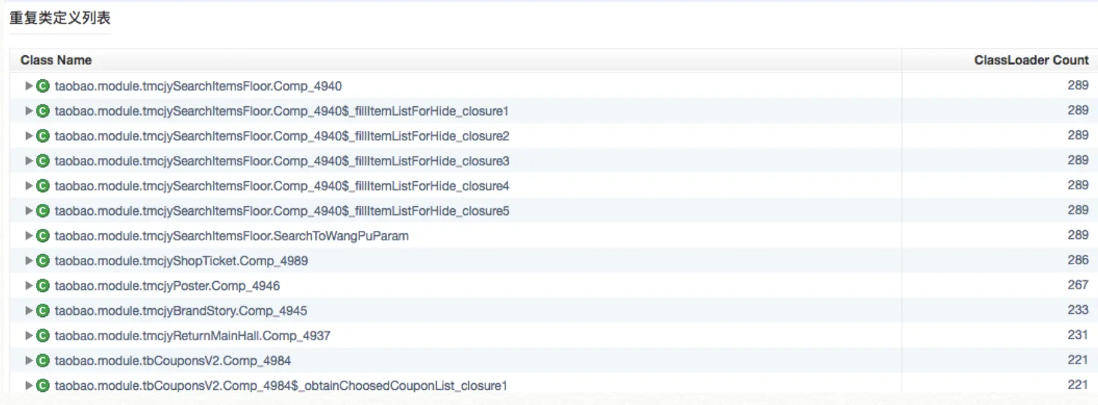1098x405 pixels.
Task: Click count 267 in tmcjyPoster row
Action: [x=1078, y=285]
